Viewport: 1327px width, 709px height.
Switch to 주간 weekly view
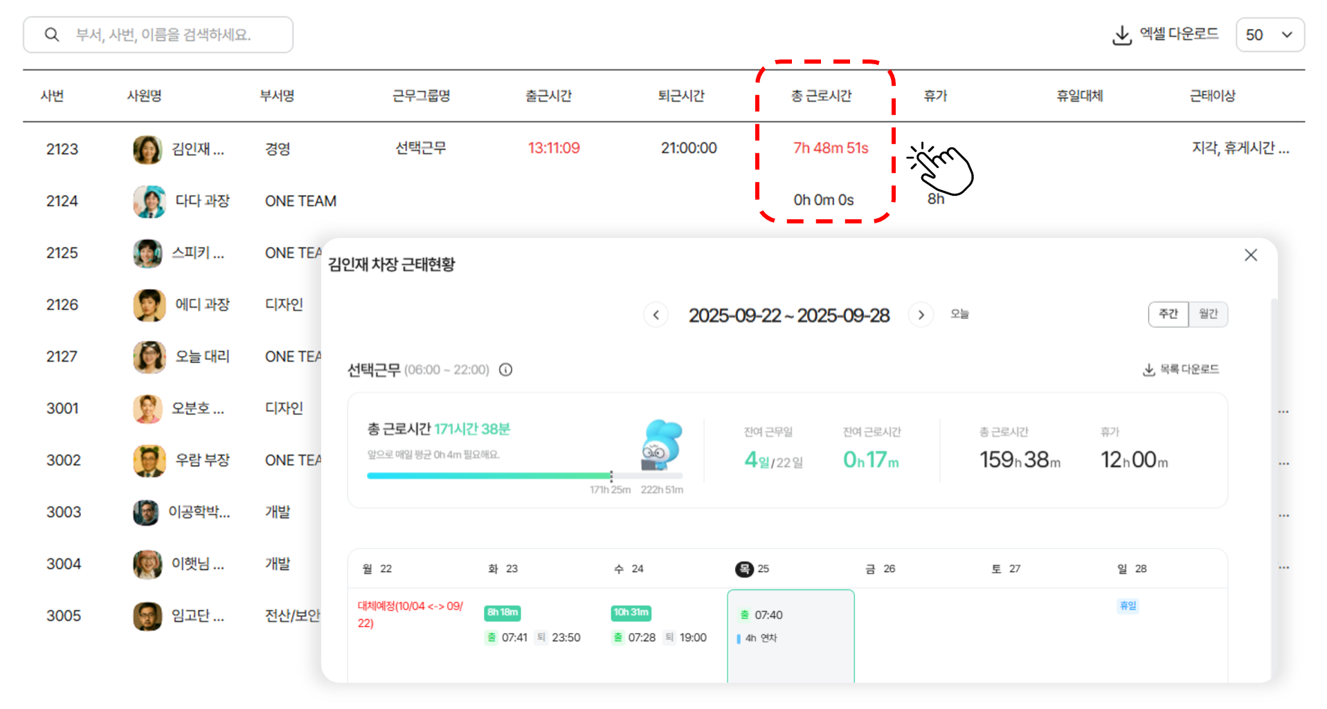pos(1168,314)
